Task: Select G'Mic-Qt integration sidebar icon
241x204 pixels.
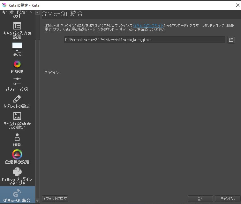Action: [x=17, y=193]
